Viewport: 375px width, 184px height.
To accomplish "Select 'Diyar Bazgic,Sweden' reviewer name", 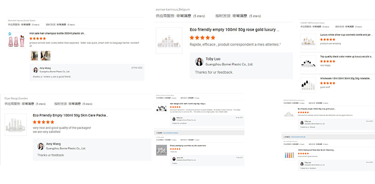I will coord(16,98).
